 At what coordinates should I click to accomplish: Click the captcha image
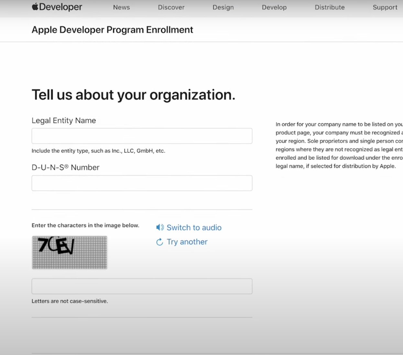70,253
